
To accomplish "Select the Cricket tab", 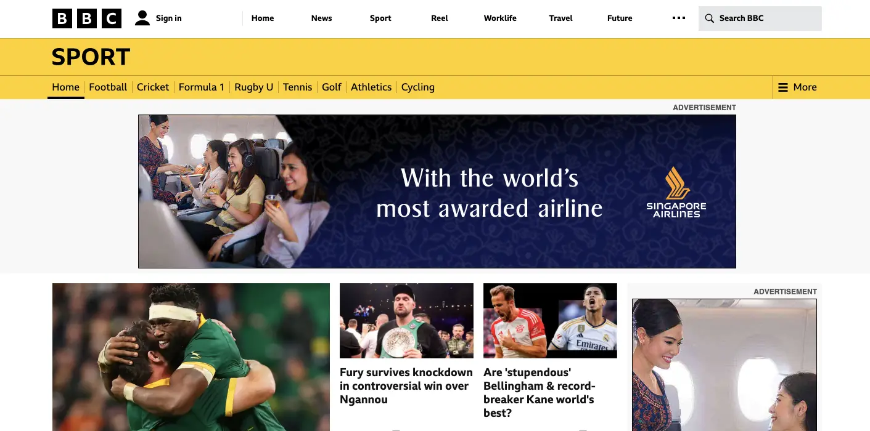I will pyautogui.click(x=153, y=87).
